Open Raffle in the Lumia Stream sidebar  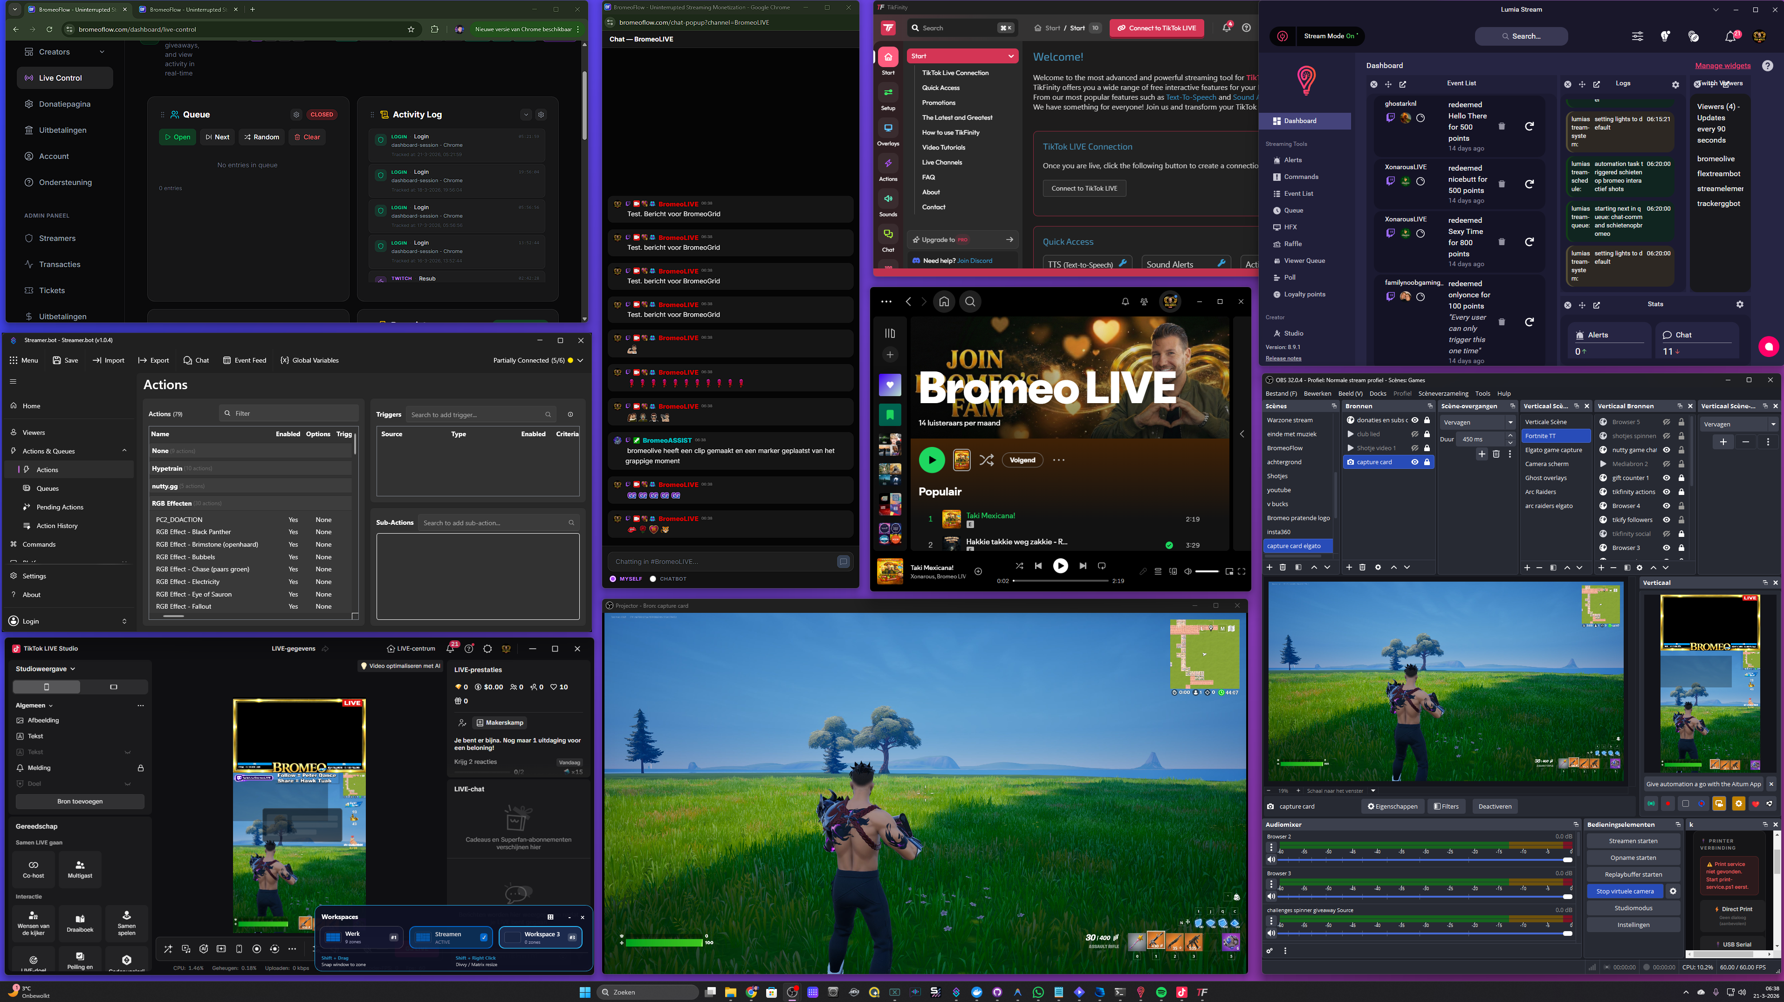1290,244
